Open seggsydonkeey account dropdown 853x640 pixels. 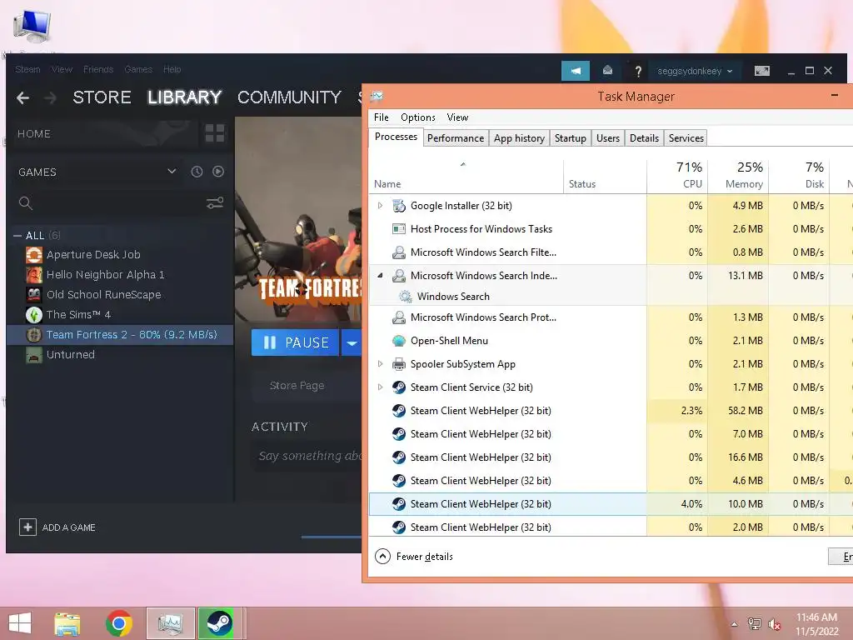[x=695, y=71]
